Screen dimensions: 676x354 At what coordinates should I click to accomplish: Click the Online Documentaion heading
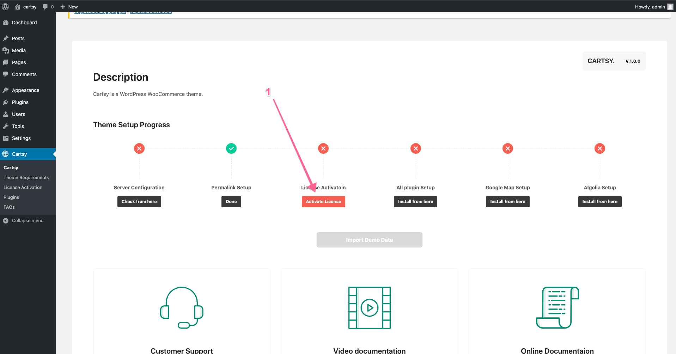(558, 351)
